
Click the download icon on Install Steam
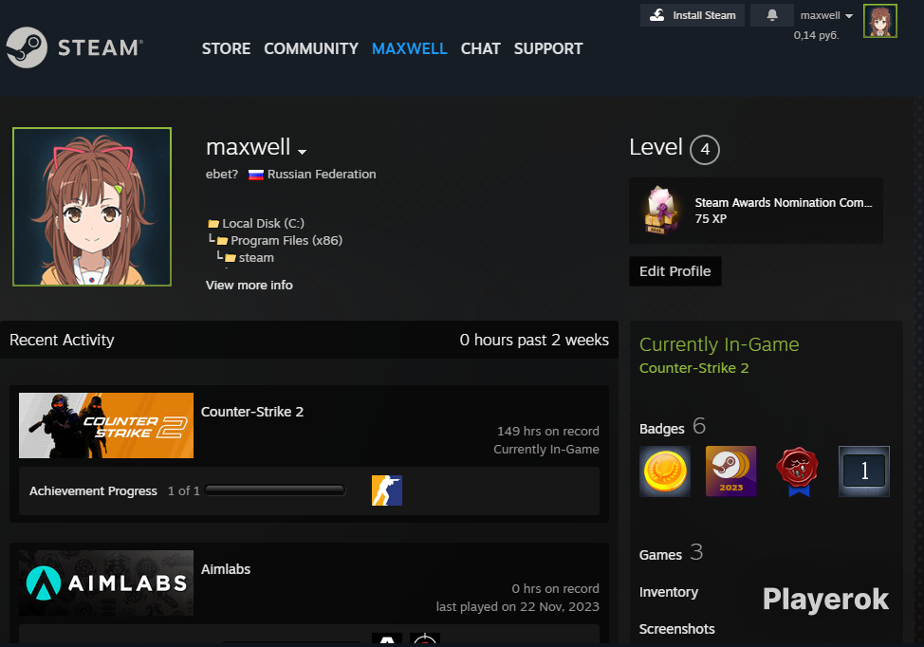(x=657, y=15)
